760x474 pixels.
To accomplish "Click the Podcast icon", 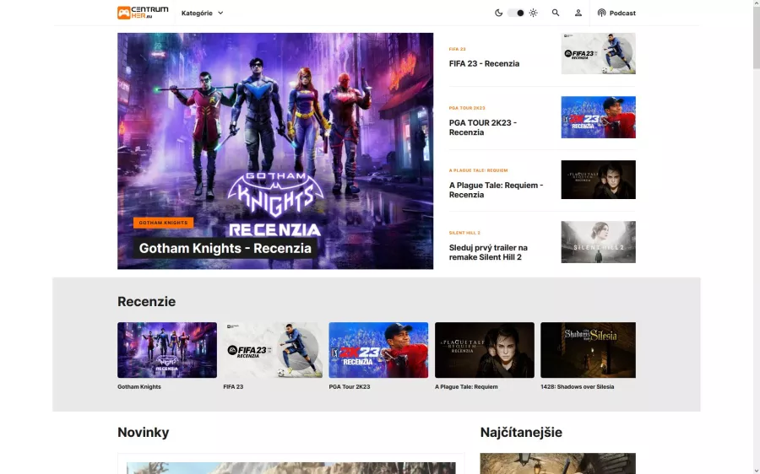I will 601,13.
